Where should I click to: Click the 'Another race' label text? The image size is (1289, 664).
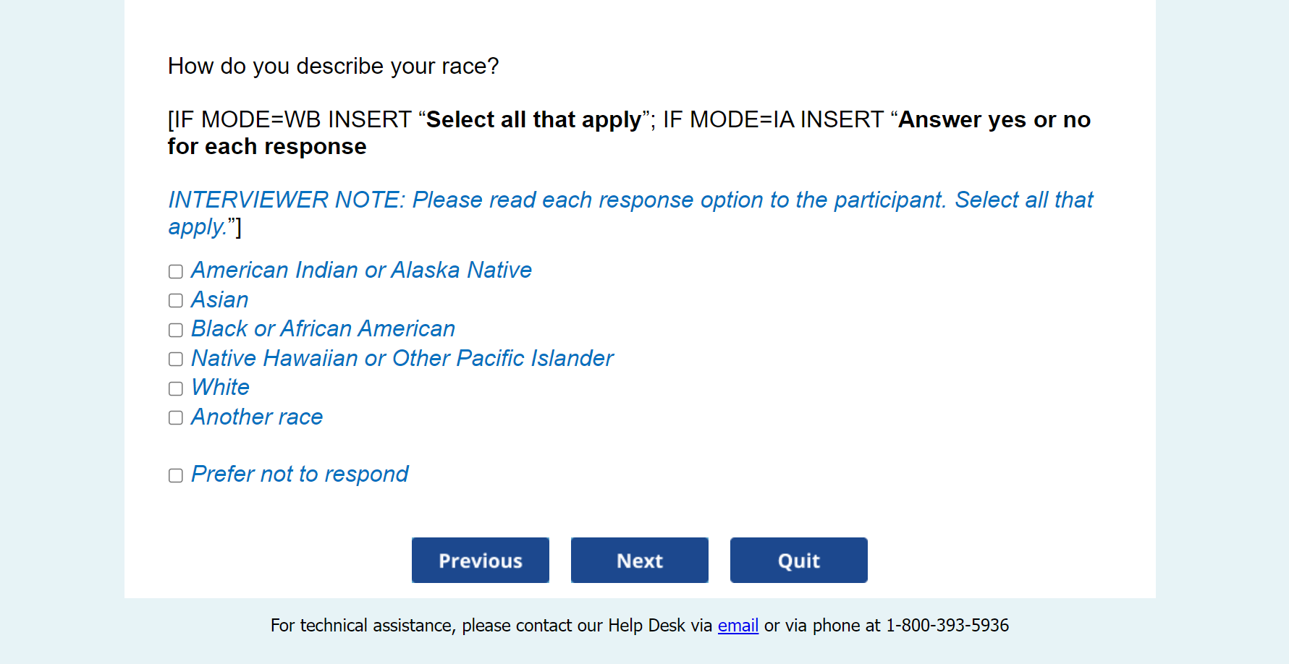point(257,417)
